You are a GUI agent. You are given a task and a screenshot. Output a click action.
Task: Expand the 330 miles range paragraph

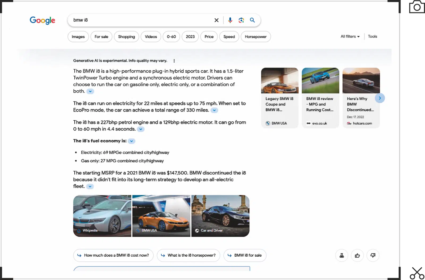tap(214, 110)
